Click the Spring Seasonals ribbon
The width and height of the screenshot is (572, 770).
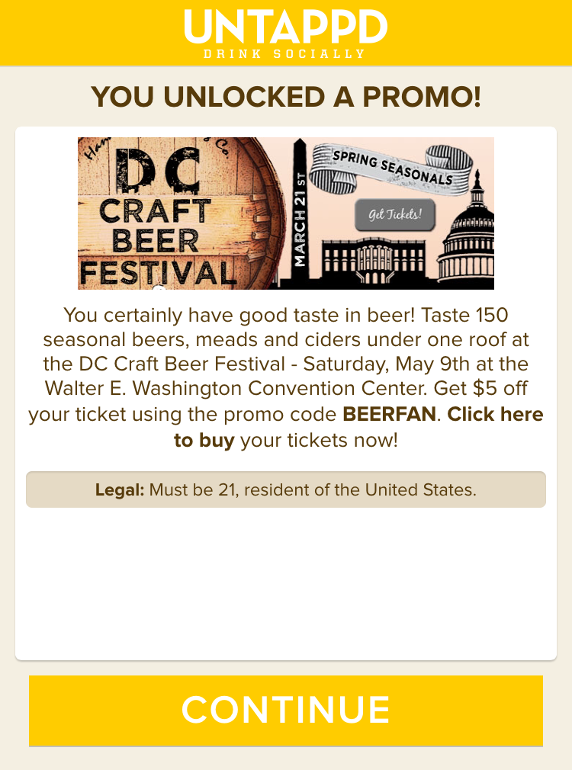pyautogui.click(x=392, y=168)
